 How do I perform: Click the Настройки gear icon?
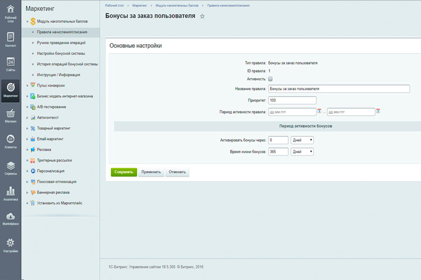click(10, 243)
